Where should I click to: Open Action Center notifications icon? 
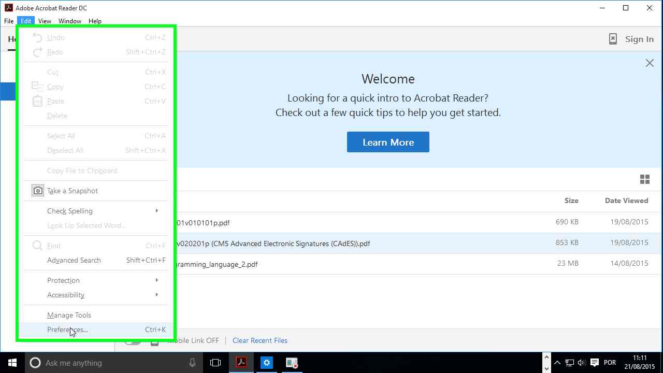point(595,363)
